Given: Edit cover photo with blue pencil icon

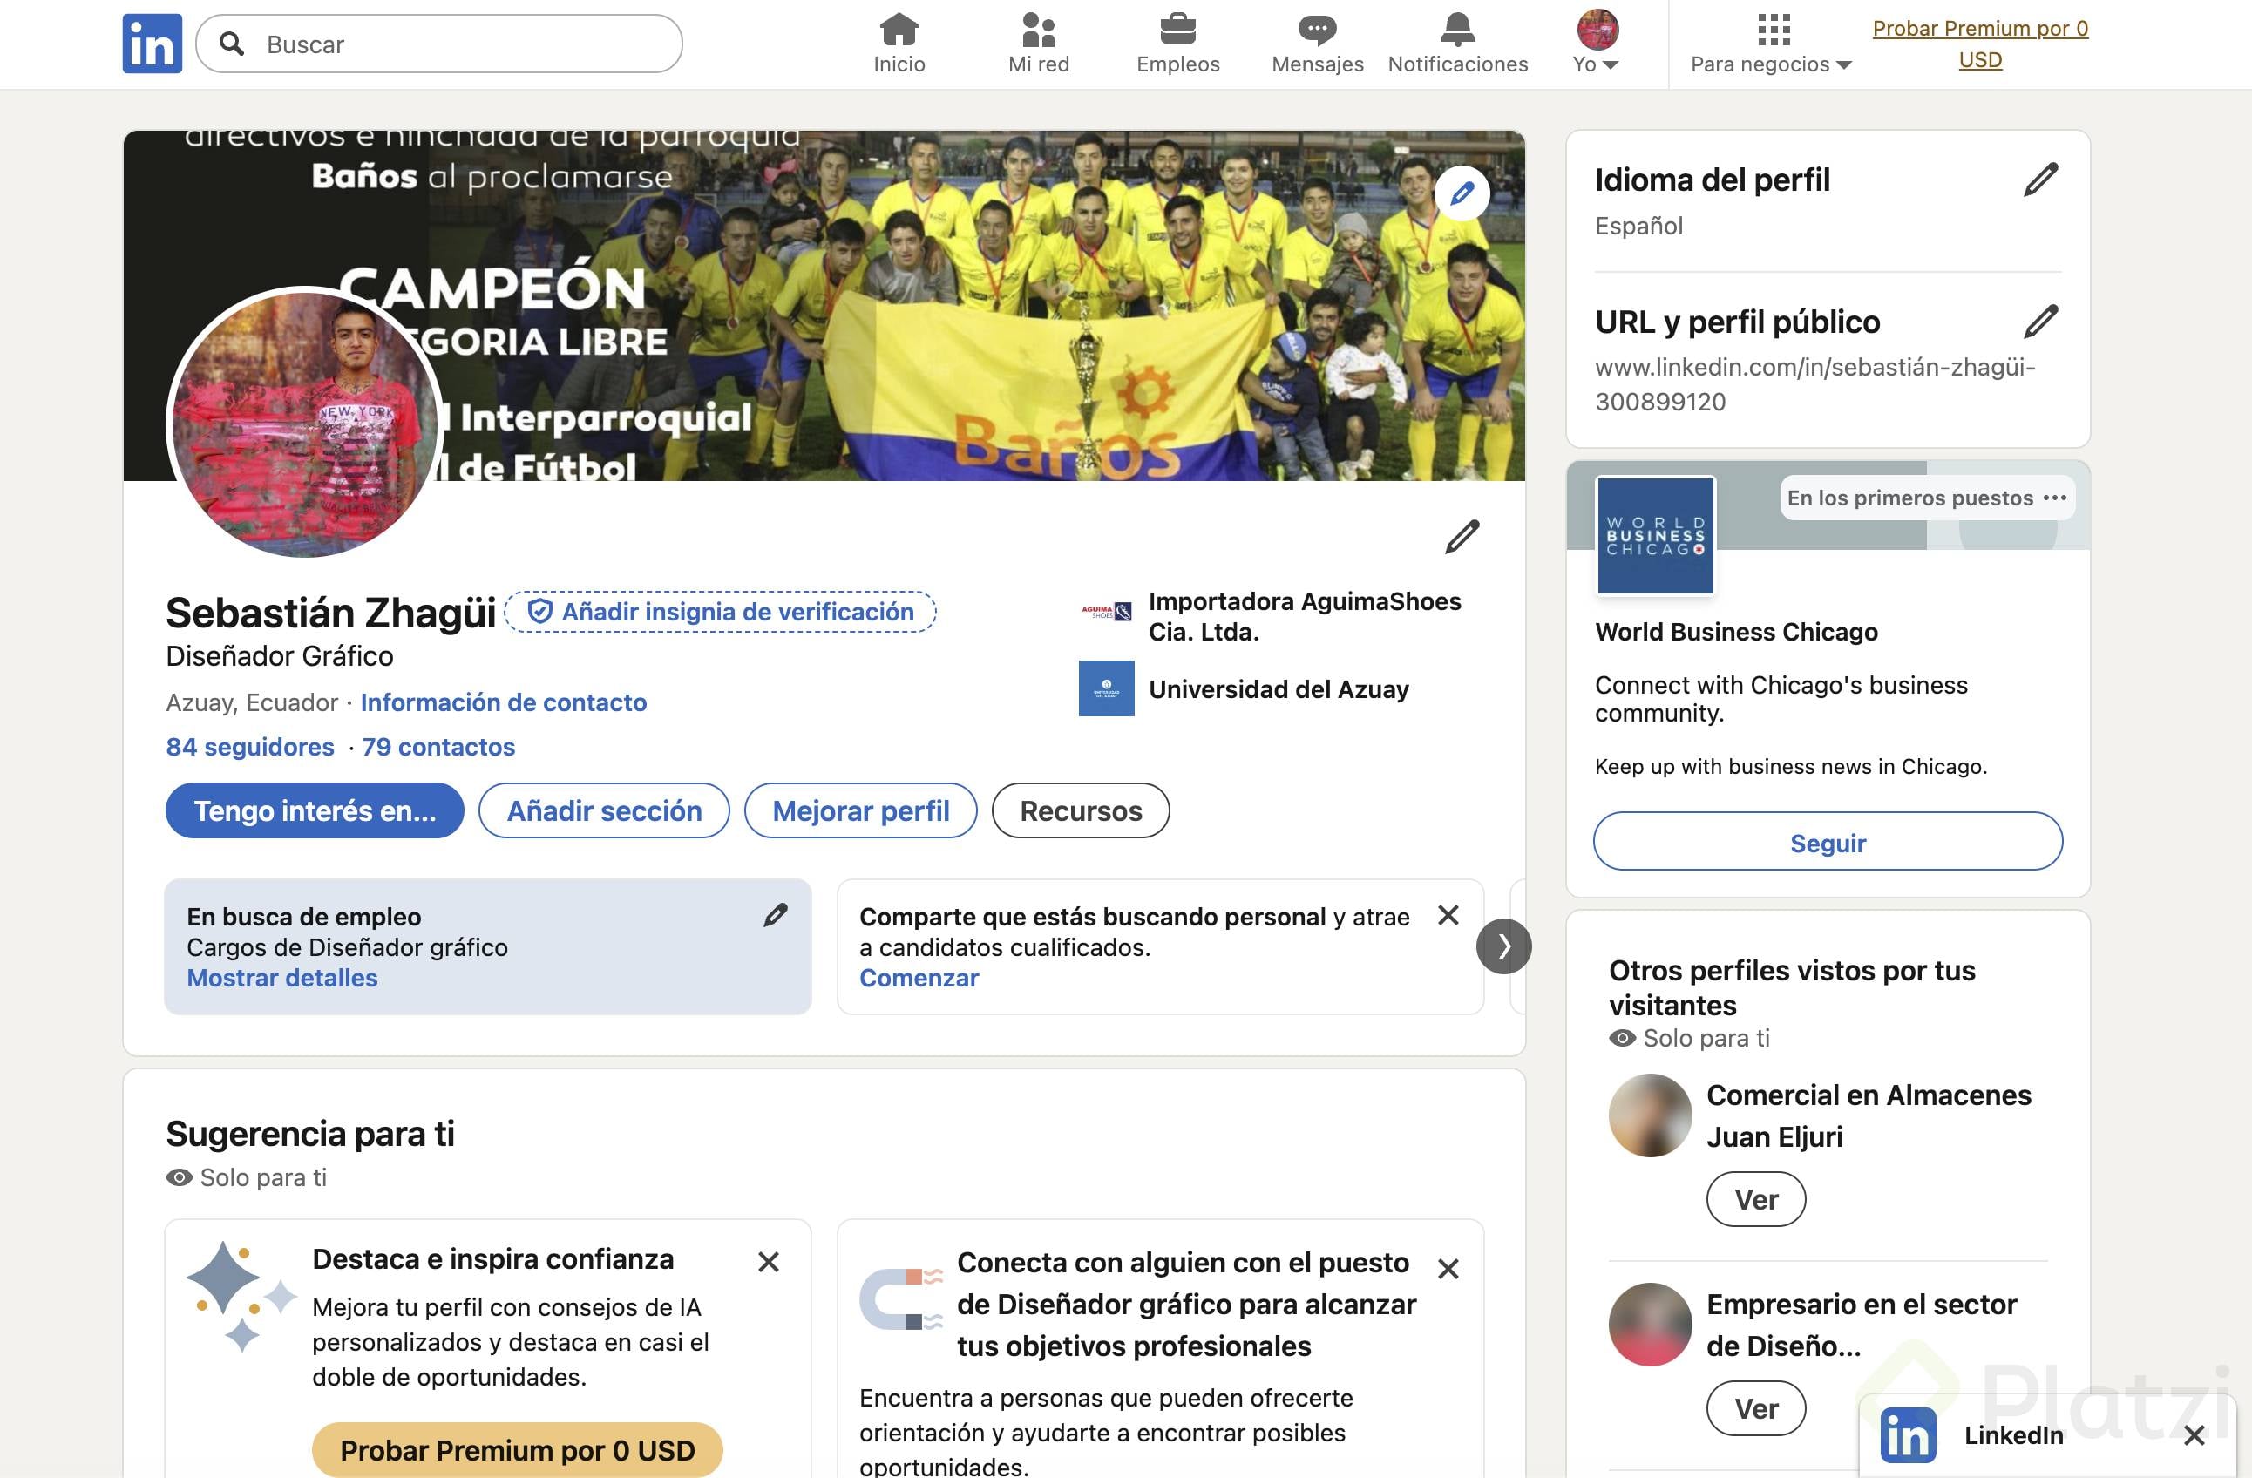Looking at the screenshot, I should 1462,193.
